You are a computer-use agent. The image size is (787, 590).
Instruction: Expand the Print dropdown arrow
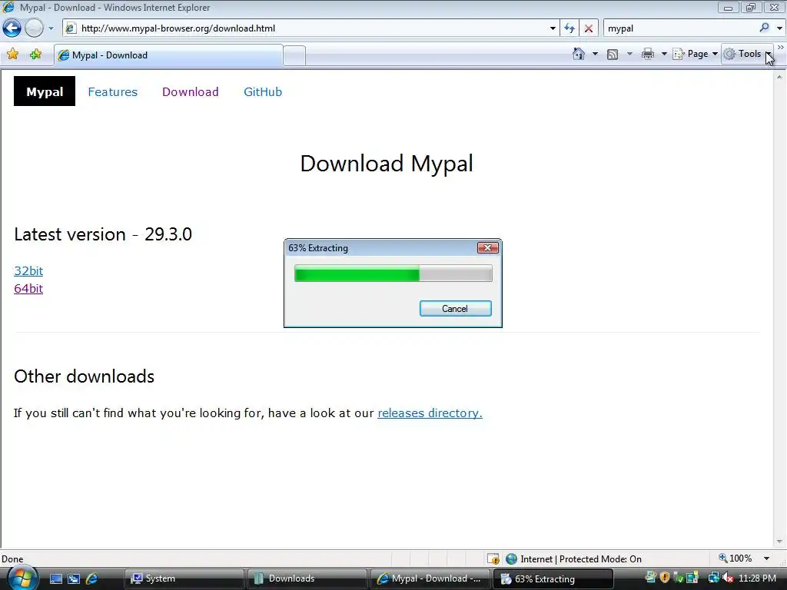(663, 54)
